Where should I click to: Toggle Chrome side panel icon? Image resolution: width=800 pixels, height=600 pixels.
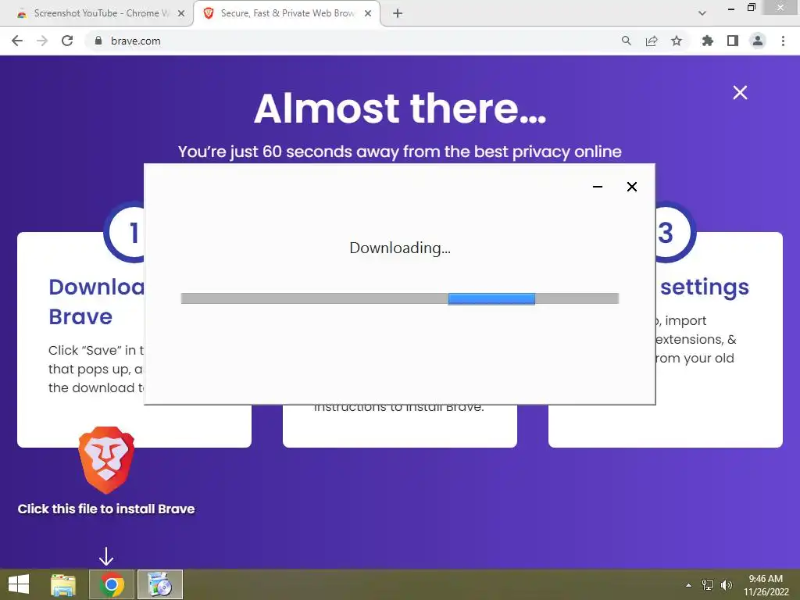tap(733, 41)
